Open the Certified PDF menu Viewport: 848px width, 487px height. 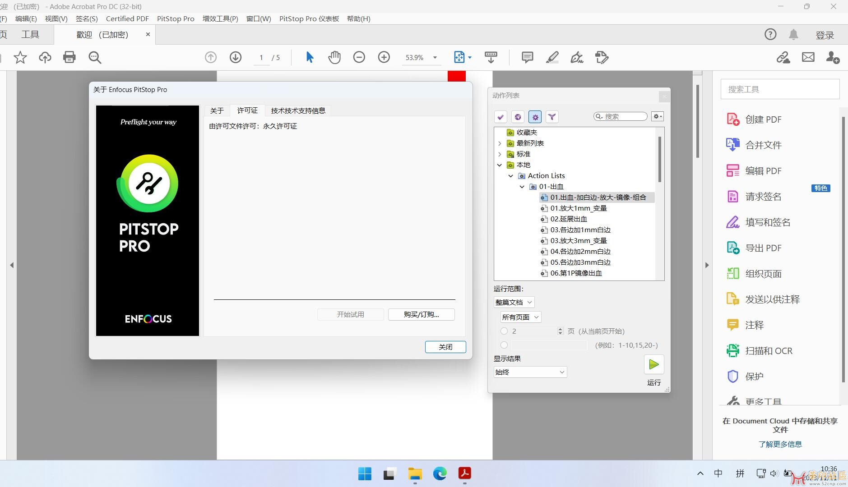point(127,18)
